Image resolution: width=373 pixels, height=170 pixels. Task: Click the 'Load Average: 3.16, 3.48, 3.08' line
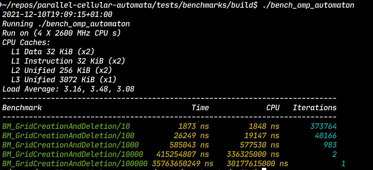68,89
